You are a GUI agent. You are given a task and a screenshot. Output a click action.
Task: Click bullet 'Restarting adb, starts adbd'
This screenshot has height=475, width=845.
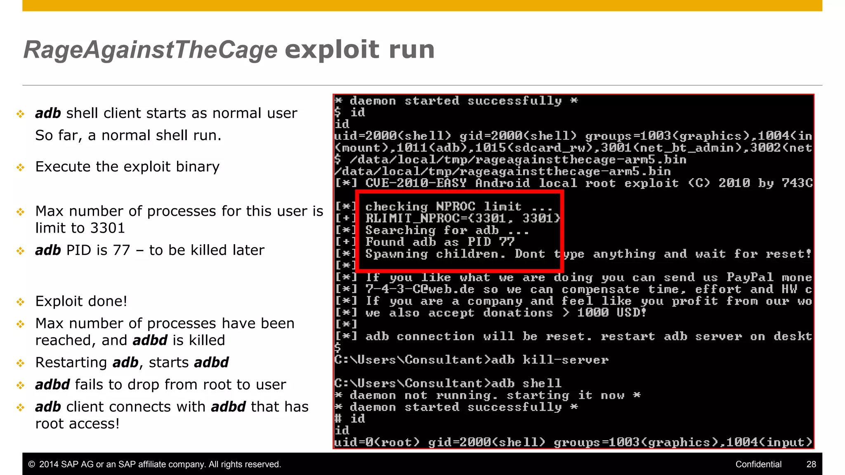pyautogui.click(x=132, y=362)
